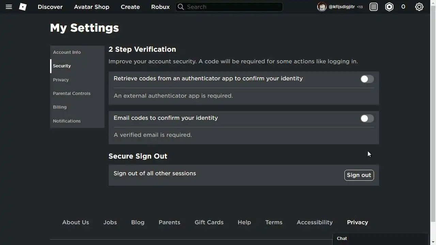
Task: Switch to Account Info settings tab
Action: [67, 52]
